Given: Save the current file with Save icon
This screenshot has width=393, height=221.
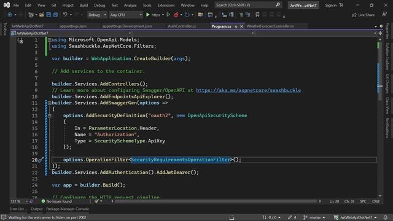Looking at the screenshot, I should tap(49, 15).
